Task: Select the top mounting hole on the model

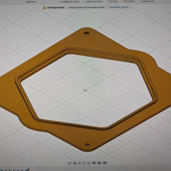Action: click(86, 33)
